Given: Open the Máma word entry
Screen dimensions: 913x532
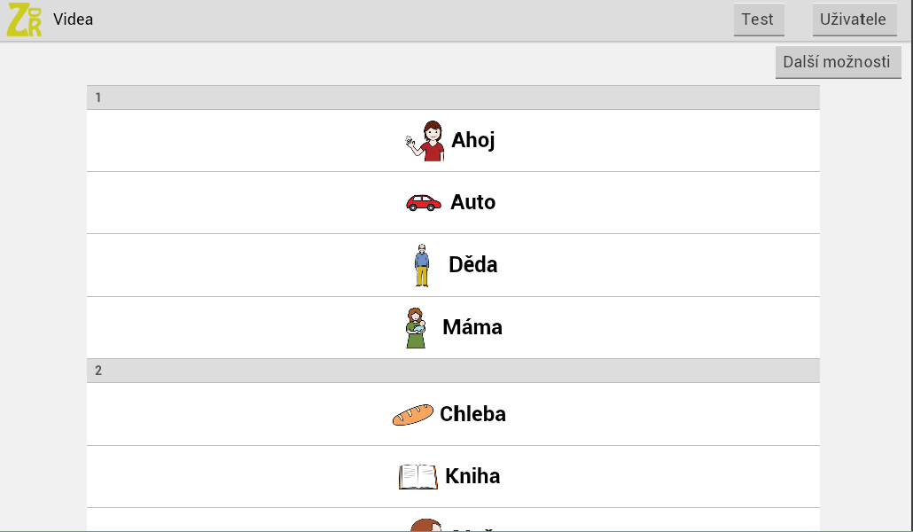Looking at the screenshot, I should (x=472, y=327).
